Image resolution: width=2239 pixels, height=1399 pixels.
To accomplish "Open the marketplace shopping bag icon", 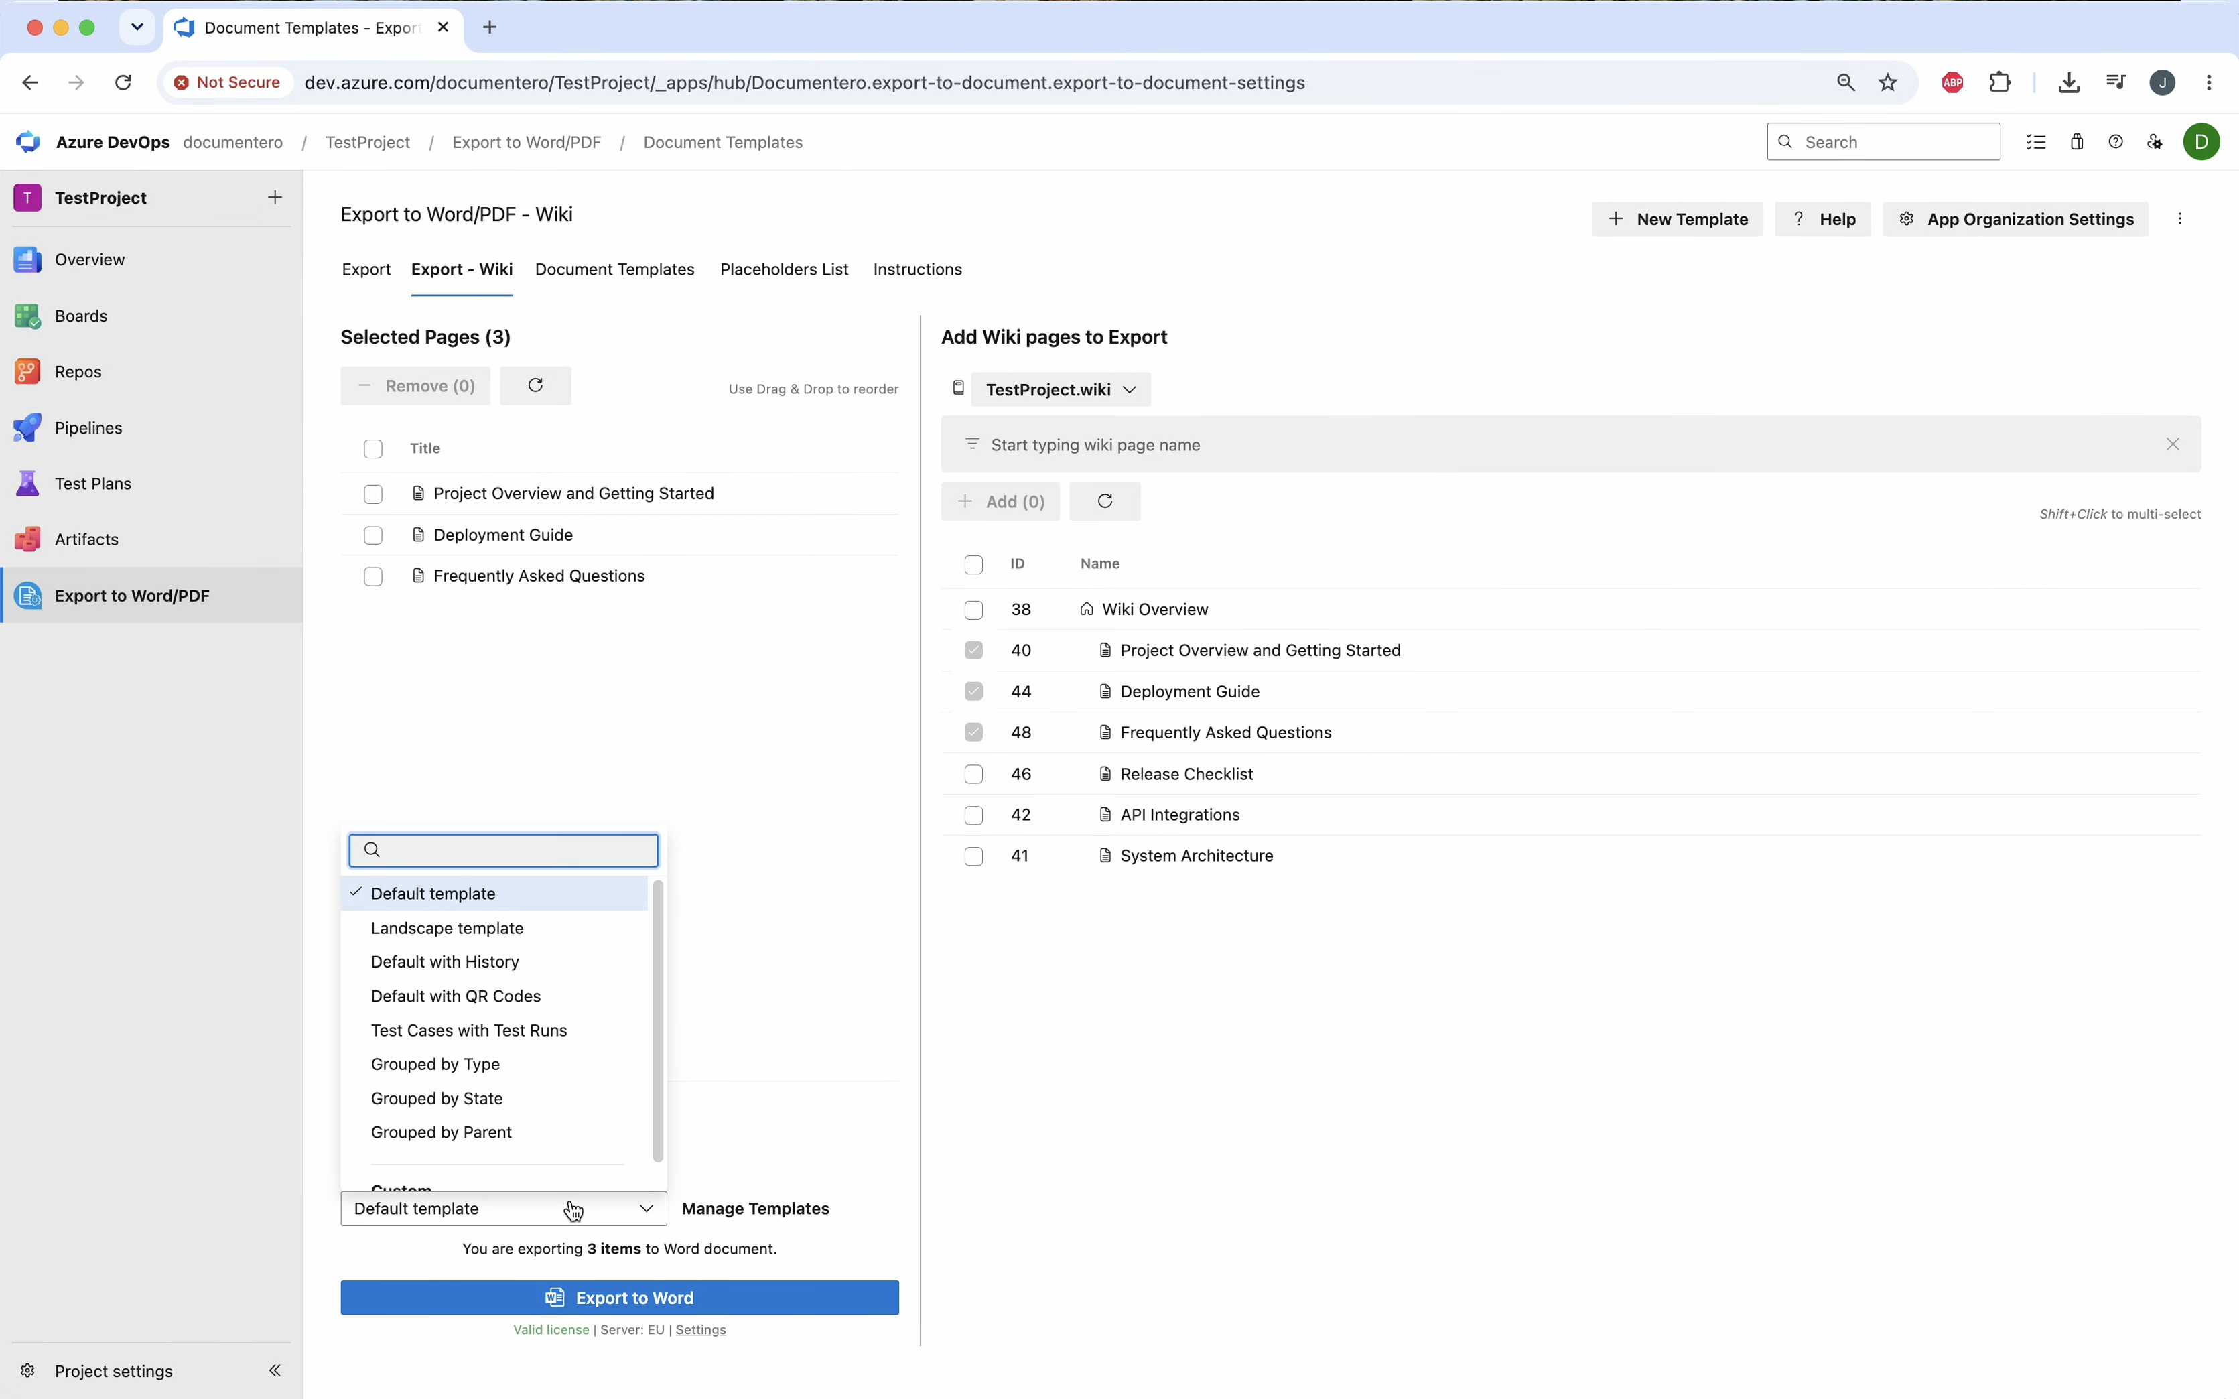I will click(x=2077, y=141).
